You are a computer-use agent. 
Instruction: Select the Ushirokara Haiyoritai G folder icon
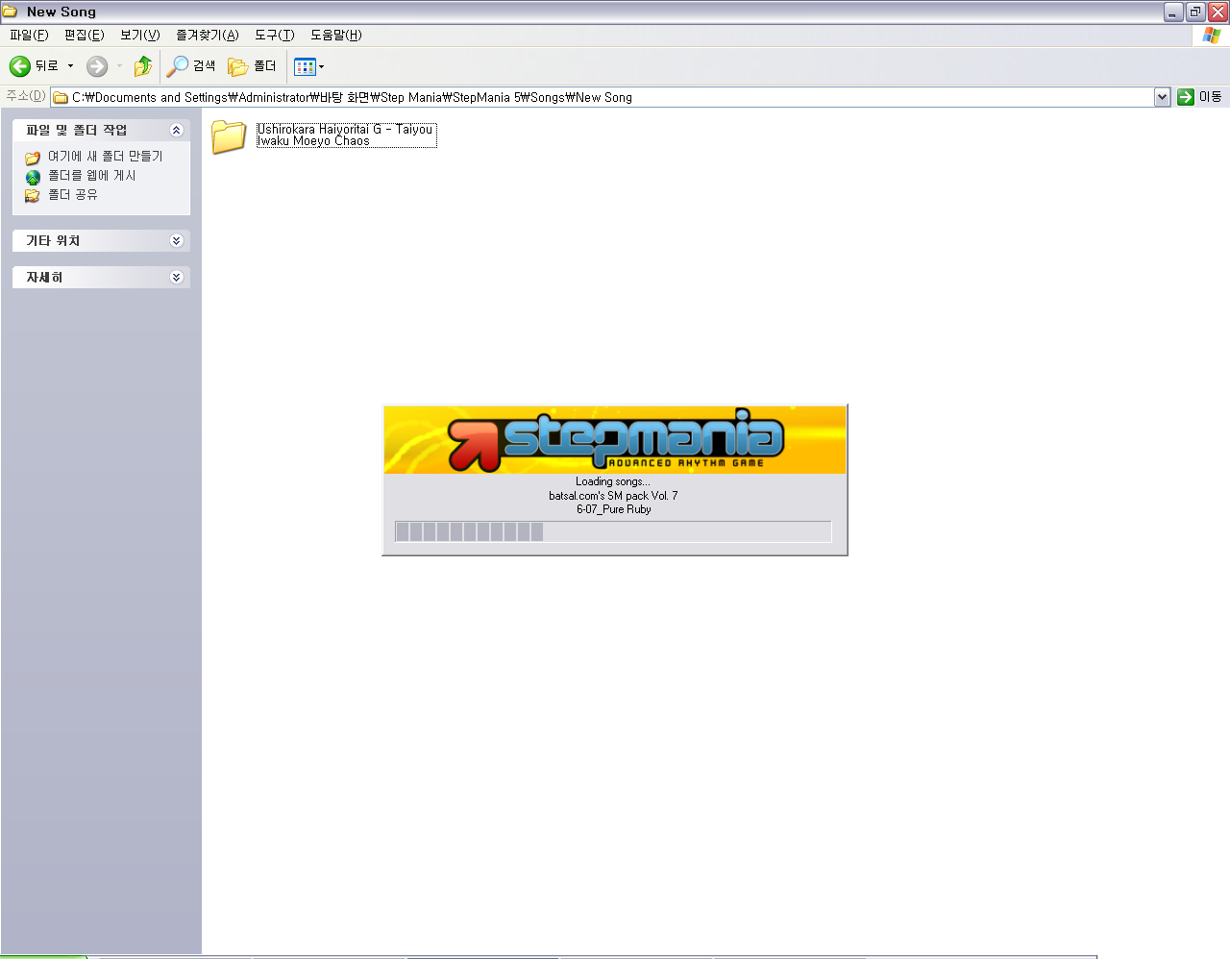tap(229, 136)
